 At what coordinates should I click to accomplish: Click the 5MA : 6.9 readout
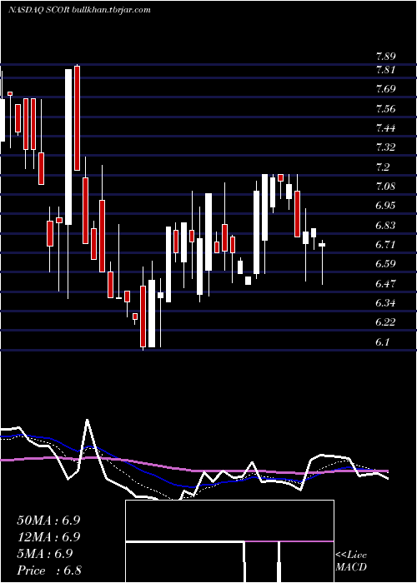[45, 554]
